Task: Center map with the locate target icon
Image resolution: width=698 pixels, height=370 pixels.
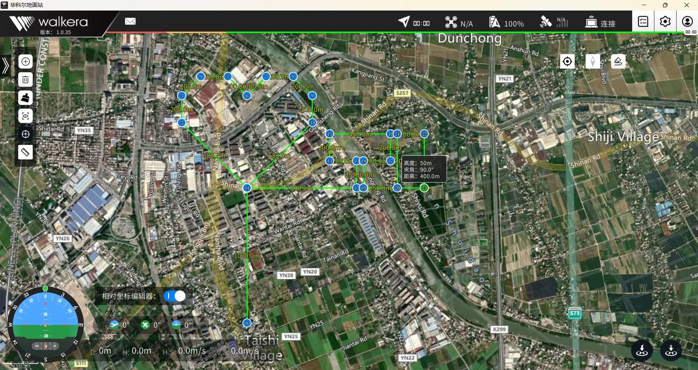Action: (x=567, y=62)
